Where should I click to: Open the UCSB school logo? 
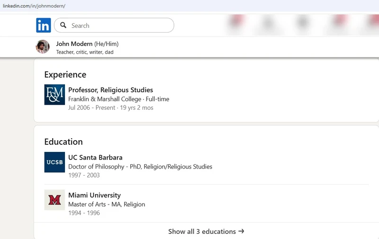tap(54, 162)
